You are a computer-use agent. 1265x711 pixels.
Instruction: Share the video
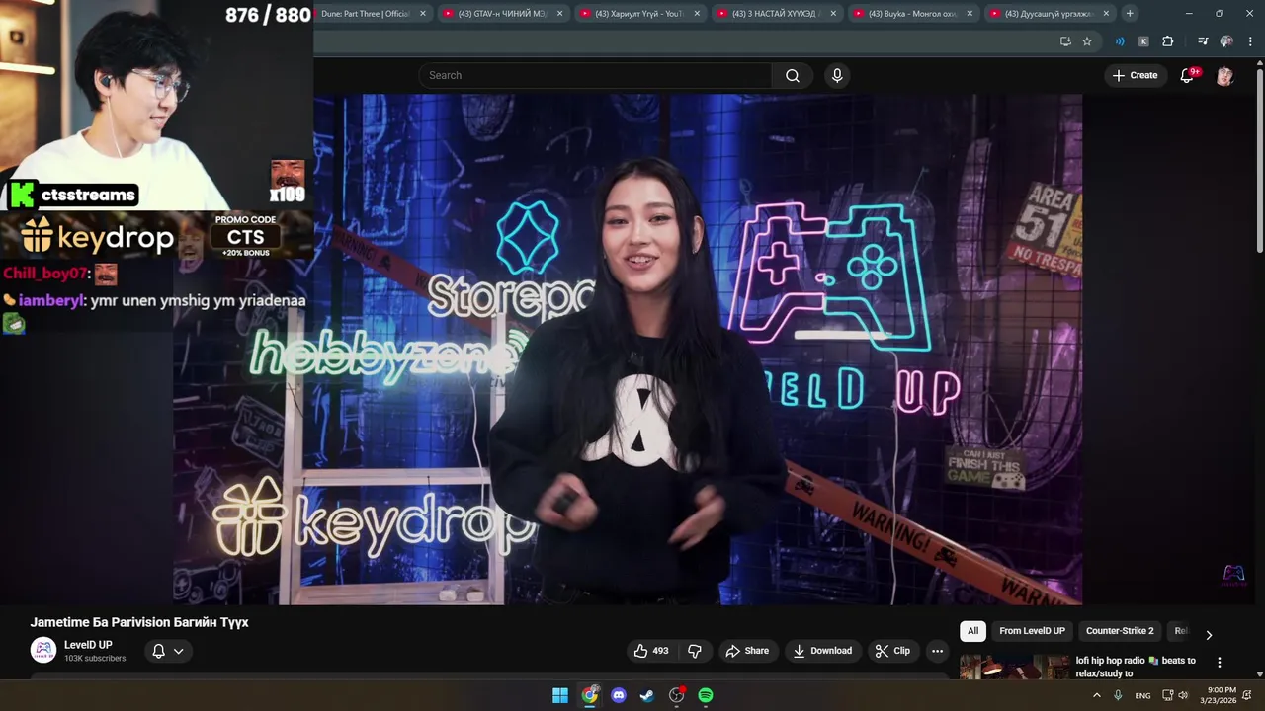[x=746, y=651]
